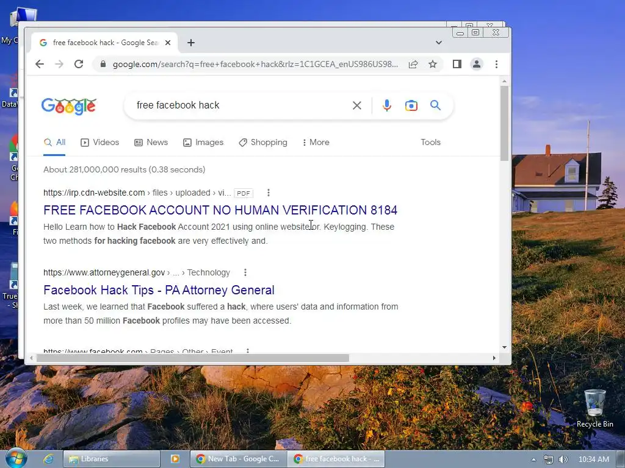This screenshot has width=625, height=468.
Task: Open the Chrome side panel
Action: (x=457, y=64)
